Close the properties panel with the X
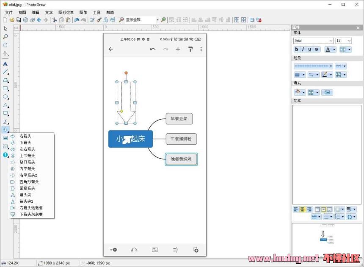 358,28
